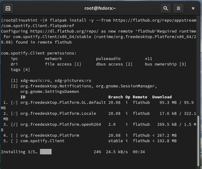The height and width of the screenshot is (169, 202).
Task: Click the terminal vertical scrollbar thumb
Action: coord(199,141)
